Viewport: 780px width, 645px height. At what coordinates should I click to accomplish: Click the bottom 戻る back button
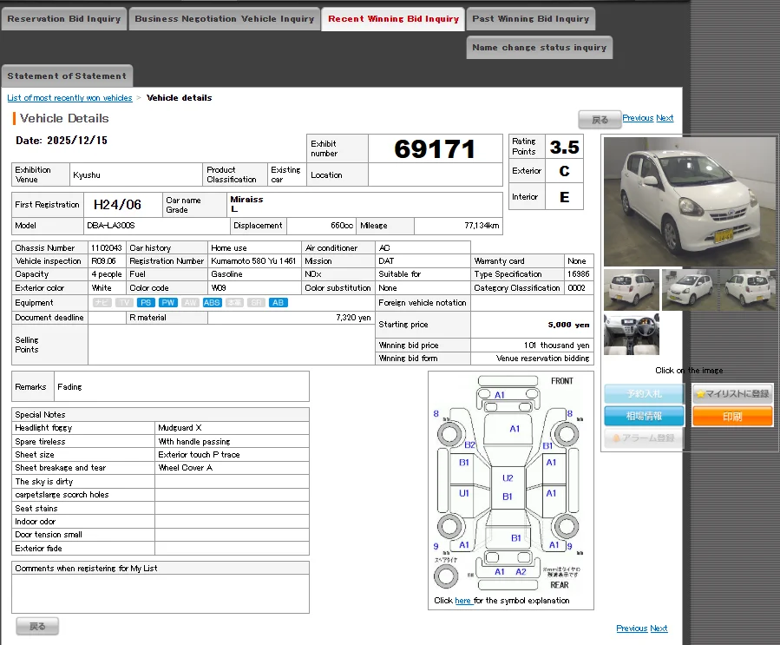click(37, 626)
